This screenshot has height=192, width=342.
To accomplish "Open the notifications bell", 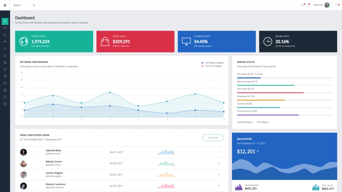I will pyautogui.click(x=308, y=5).
